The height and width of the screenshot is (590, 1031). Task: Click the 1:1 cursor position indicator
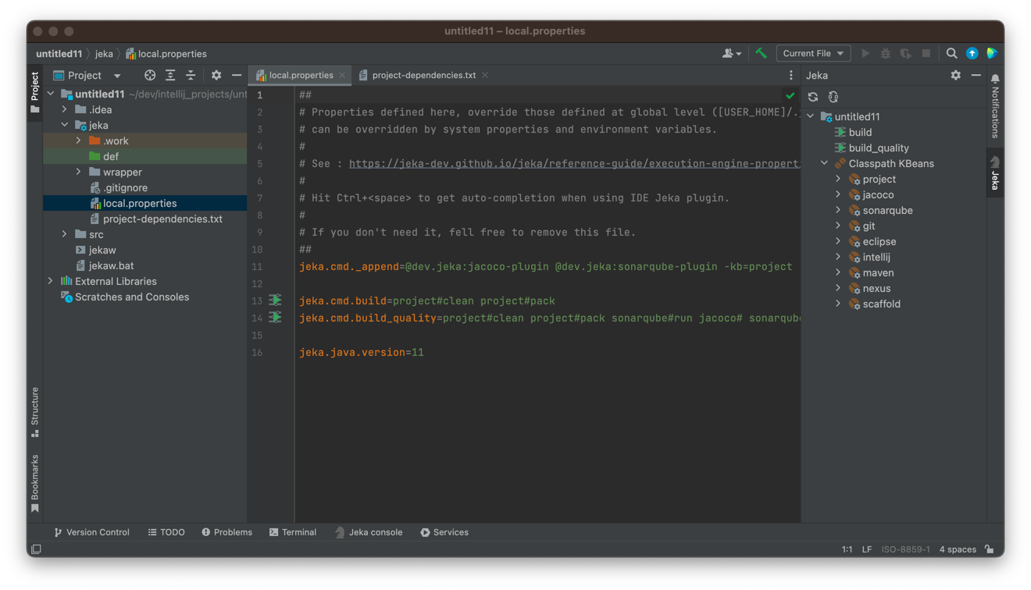847,549
